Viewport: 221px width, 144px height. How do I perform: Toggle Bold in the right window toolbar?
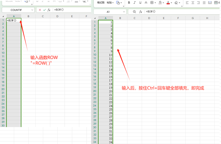[129, 3]
